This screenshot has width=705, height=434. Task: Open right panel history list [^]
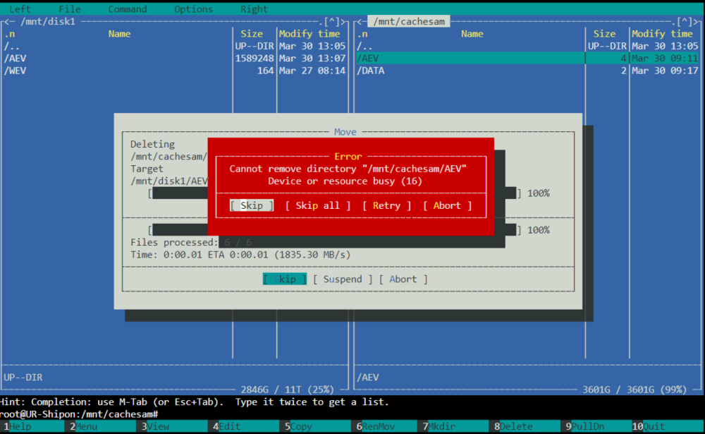tap(685, 22)
